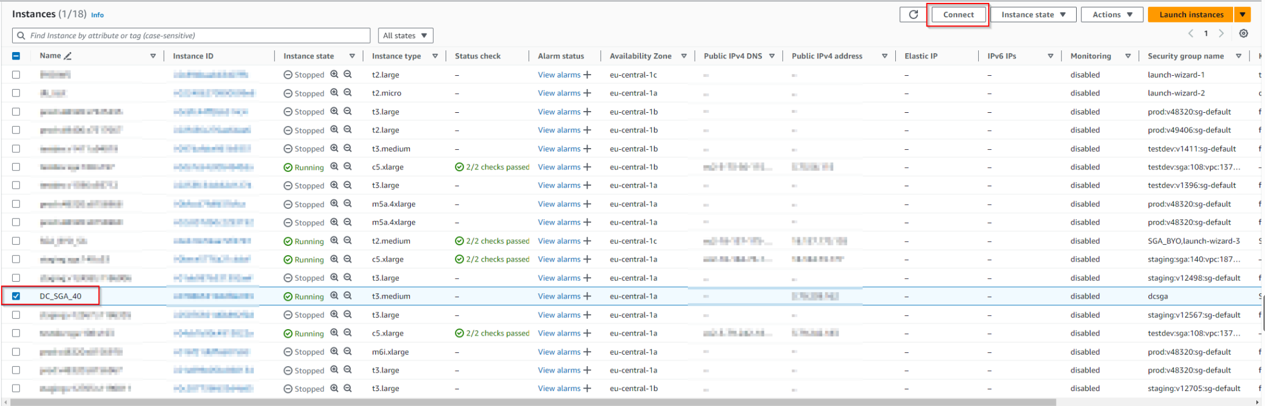Click zoom-in icon in DC_SGA_40 row
Image resolution: width=1265 pixels, height=406 pixels.
(334, 296)
